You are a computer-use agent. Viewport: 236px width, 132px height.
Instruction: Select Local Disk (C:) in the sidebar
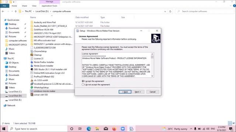coord(15,92)
